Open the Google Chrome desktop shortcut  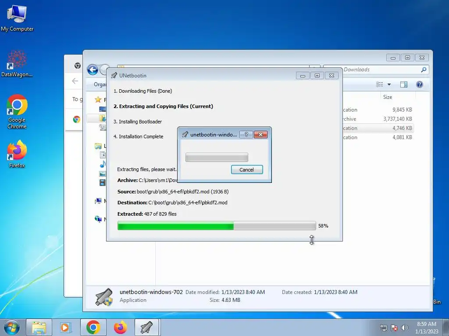click(x=17, y=112)
